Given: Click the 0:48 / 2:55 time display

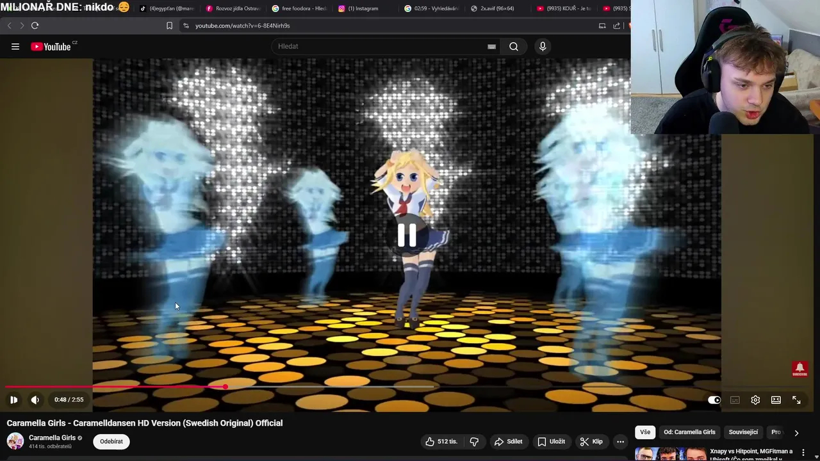Looking at the screenshot, I should [x=69, y=400].
